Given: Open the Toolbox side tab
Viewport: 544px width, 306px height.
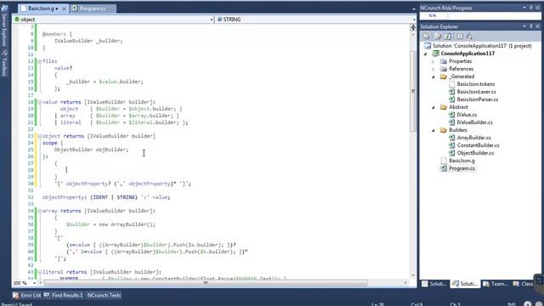Looking at the screenshot, I should tap(4, 63).
